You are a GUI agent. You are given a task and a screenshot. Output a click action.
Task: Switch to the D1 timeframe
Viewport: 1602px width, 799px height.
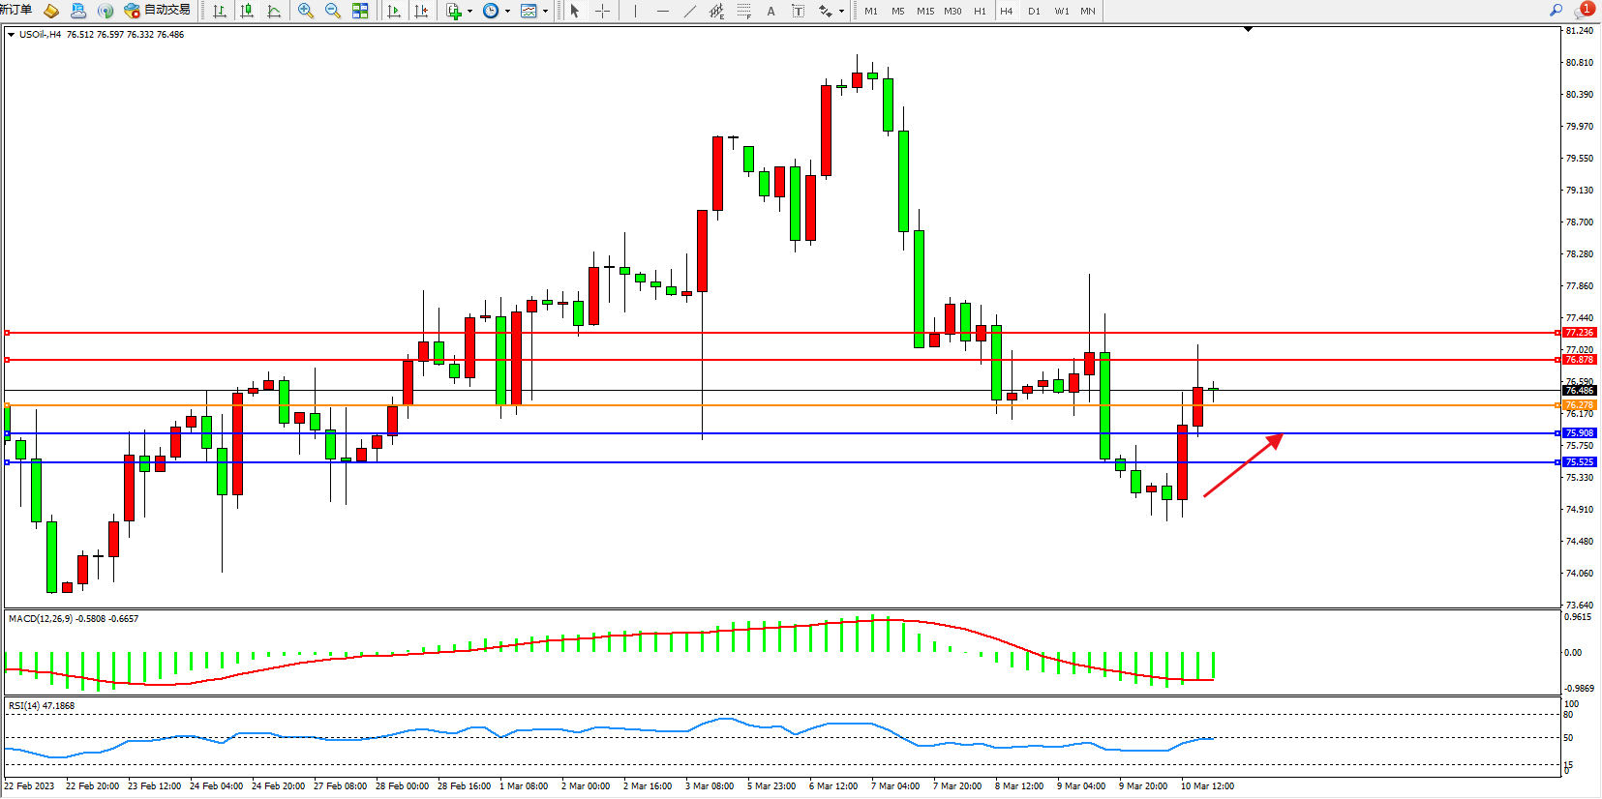tap(1034, 11)
